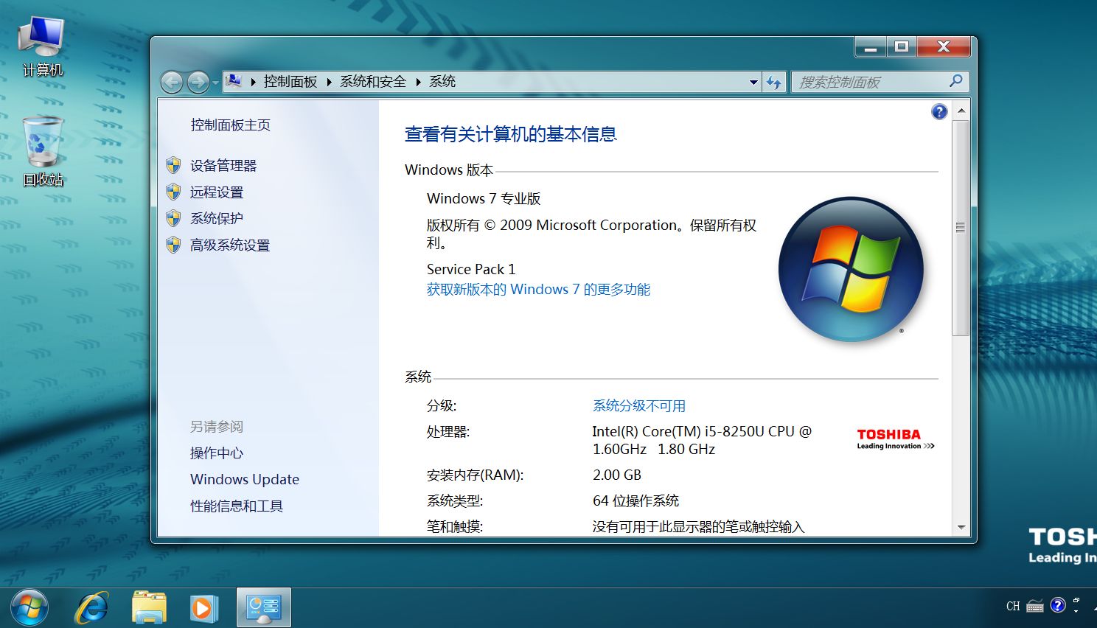This screenshot has width=1097, height=628.
Task: Expand the arrow after 控制面板 breadcrumb
Action: tap(329, 82)
